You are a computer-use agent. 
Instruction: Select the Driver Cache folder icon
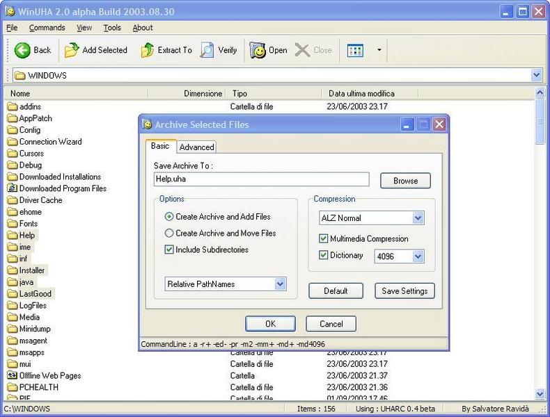[x=13, y=200]
